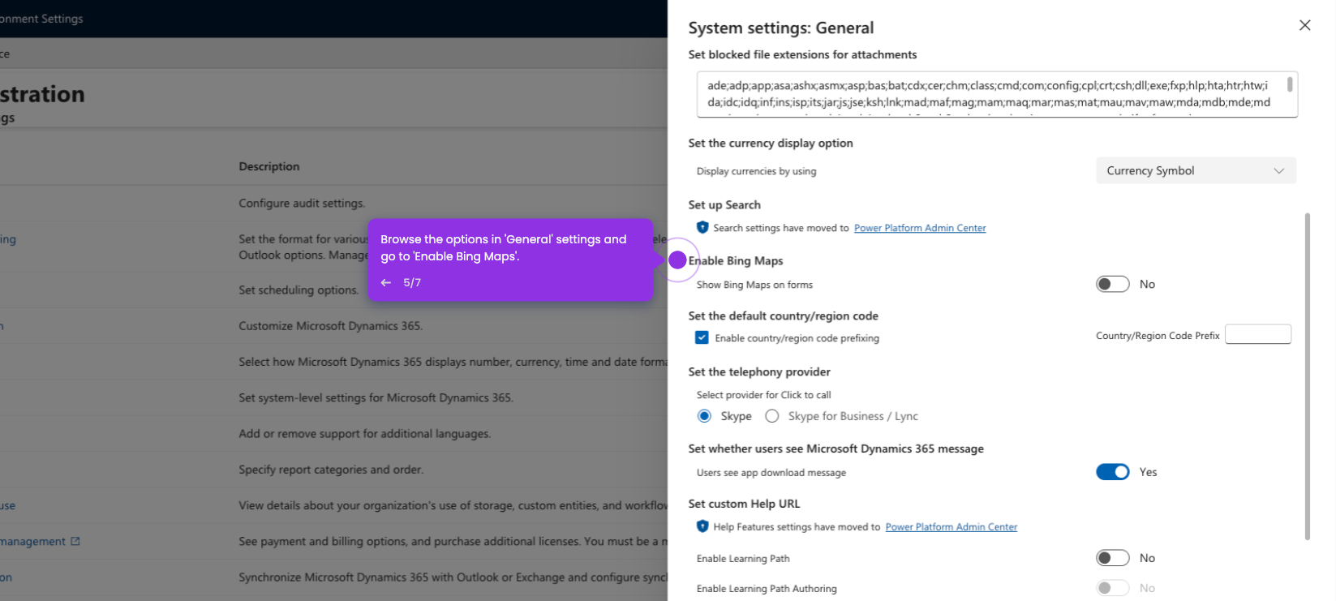
Task: Click the Country/Region Code Prefix field
Action: pos(1257,334)
